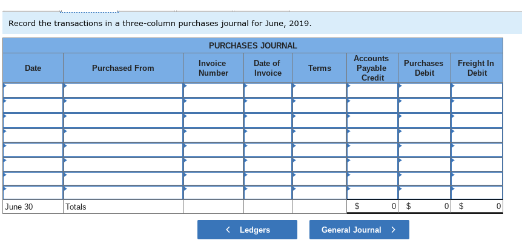Image resolution: width=522 pixels, height=249 pixels.
Task: Click first row Accounts Payable Credit field
Action: pos(372,90)
